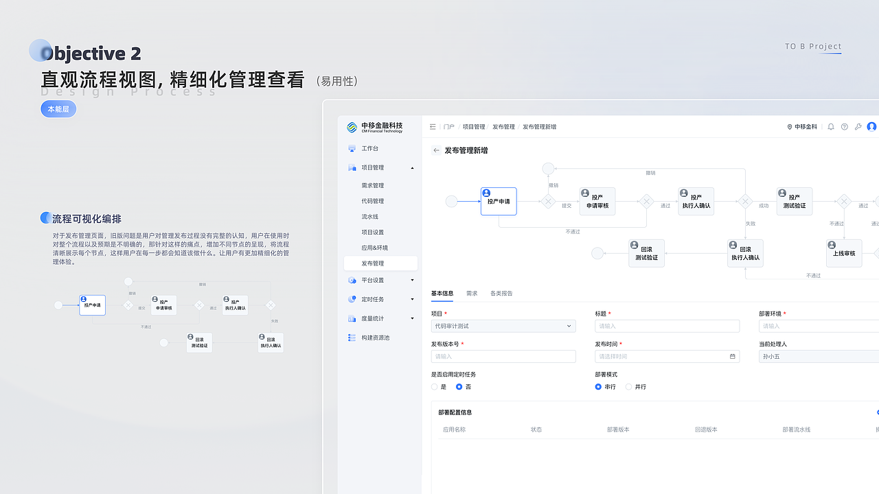Click gateway diamond right after 投产申请 in app flowchart
879x494 pixels.
tap(548, 201)
